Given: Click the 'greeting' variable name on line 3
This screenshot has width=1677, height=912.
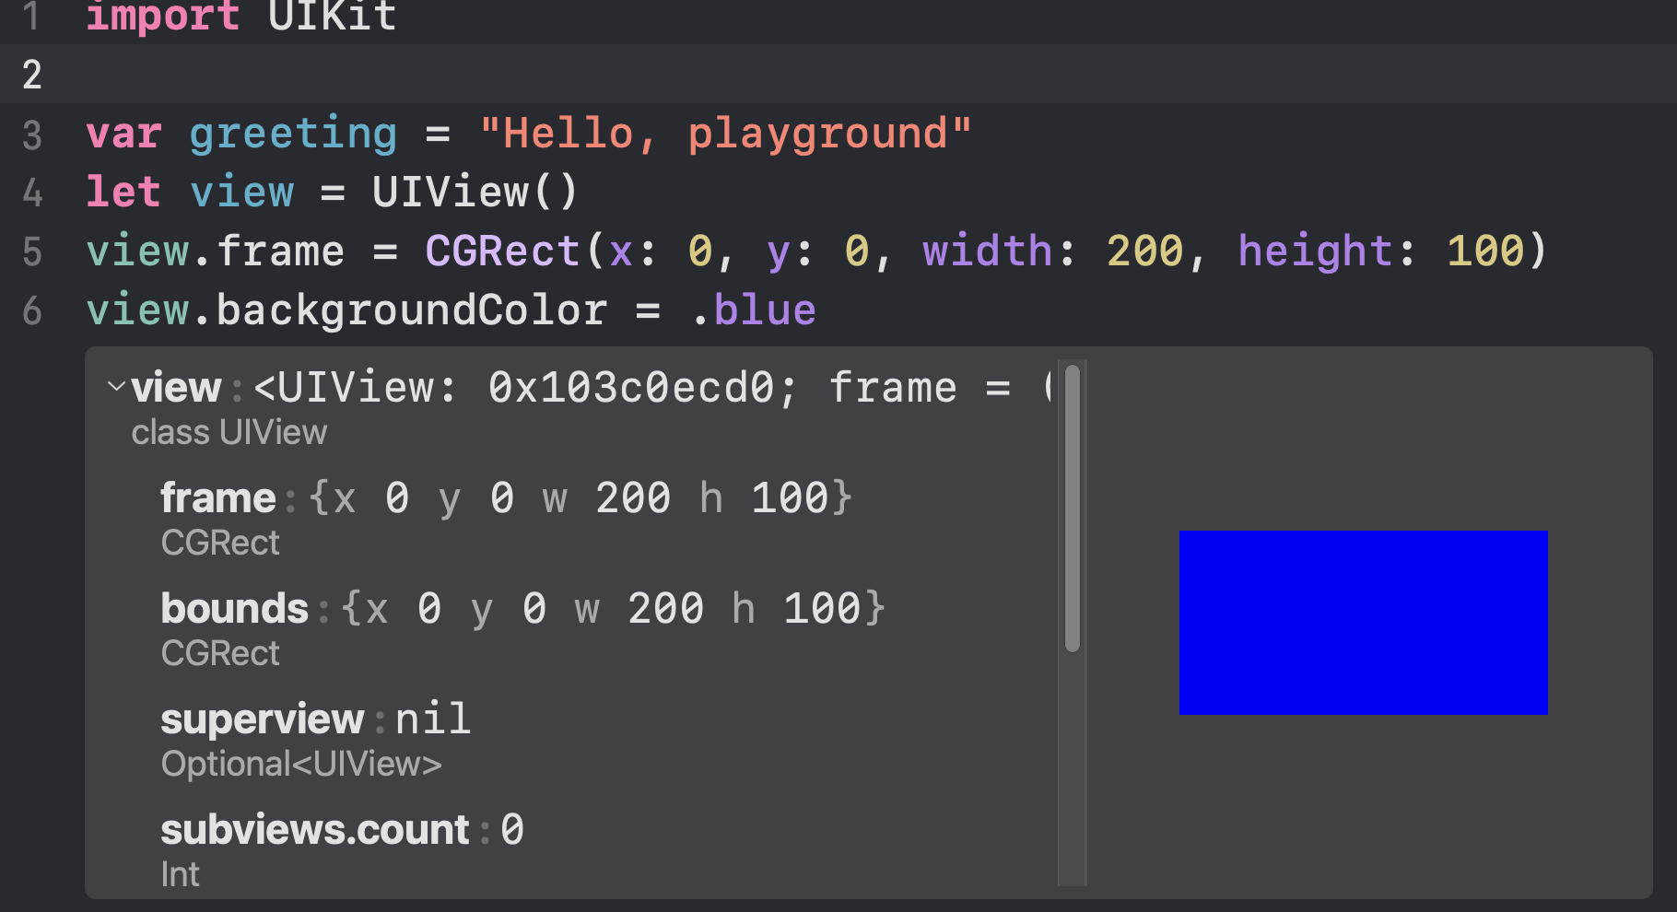Looking at the screenshot, I should (293, 134).
